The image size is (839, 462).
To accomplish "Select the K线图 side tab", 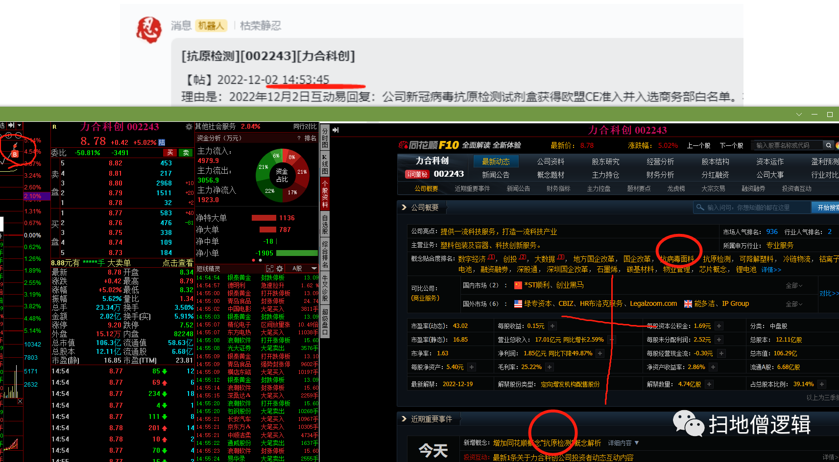I will (x=324, y=164).
